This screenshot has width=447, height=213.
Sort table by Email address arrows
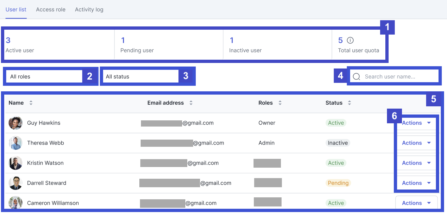coord(191,103)
